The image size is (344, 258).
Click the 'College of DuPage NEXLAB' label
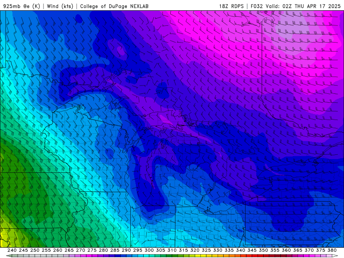[x=114, y=6]
